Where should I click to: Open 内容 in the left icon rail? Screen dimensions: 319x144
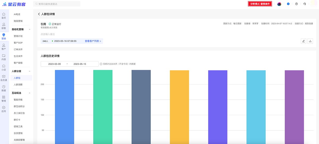click(x=4, y=57)
